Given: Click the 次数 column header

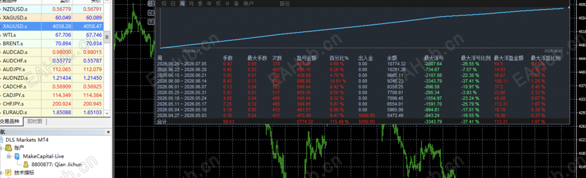Looking at the screenshot, I should point(277,58).
